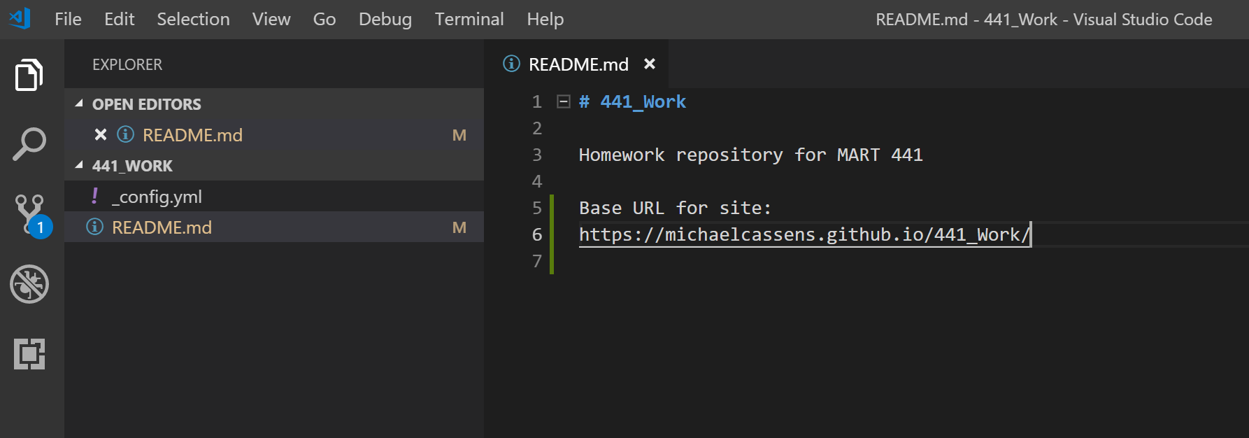The height and width of the screenshot is (438, 1249).
Task: Open the File menu
Action: (x=68, y=19)
